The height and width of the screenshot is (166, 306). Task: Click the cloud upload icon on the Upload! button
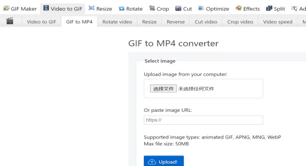(152, 162)
